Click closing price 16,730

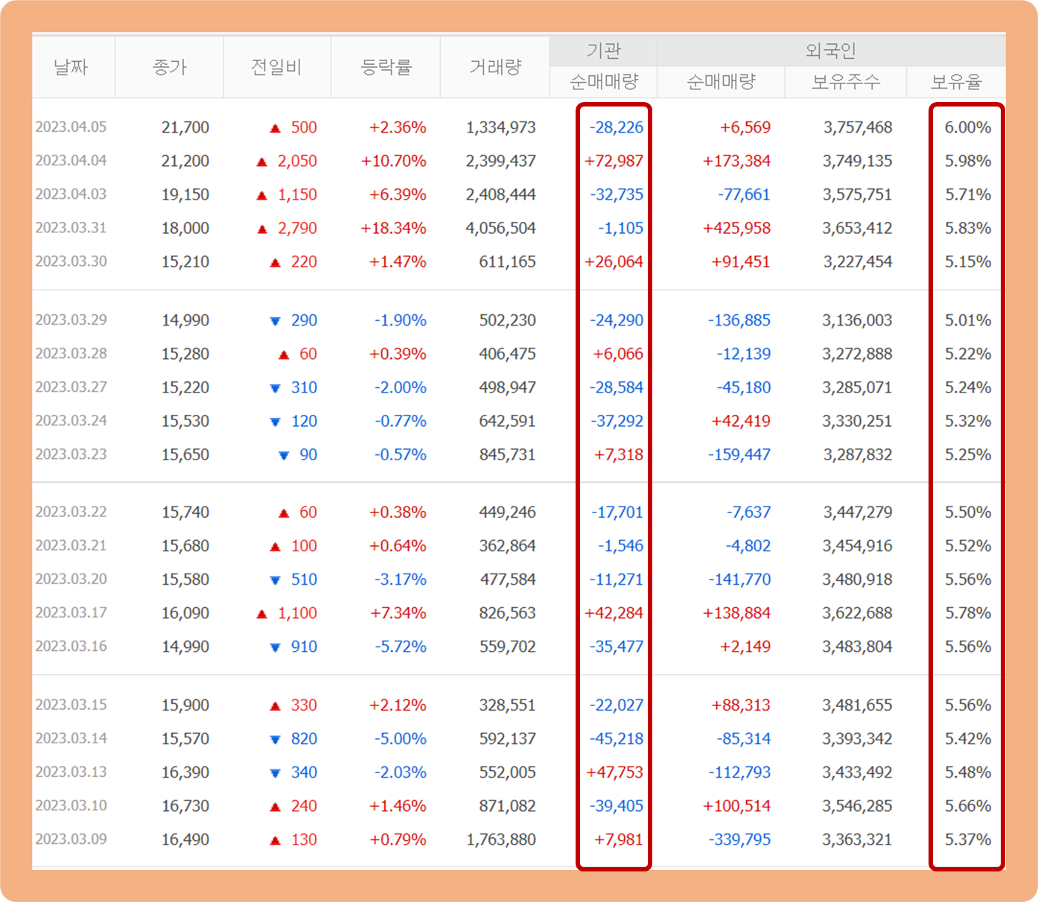pos(185,806)
